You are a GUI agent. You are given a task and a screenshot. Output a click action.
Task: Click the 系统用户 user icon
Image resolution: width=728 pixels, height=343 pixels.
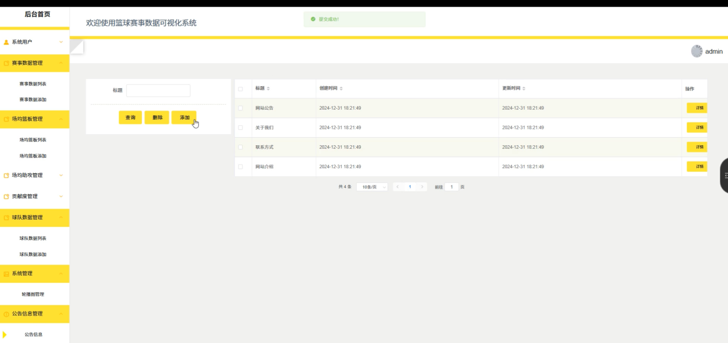coord(7,42)
